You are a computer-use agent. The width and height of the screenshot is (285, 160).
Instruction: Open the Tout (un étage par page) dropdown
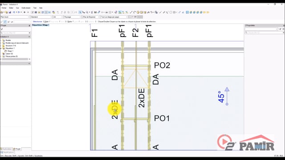tap(114, 17)
